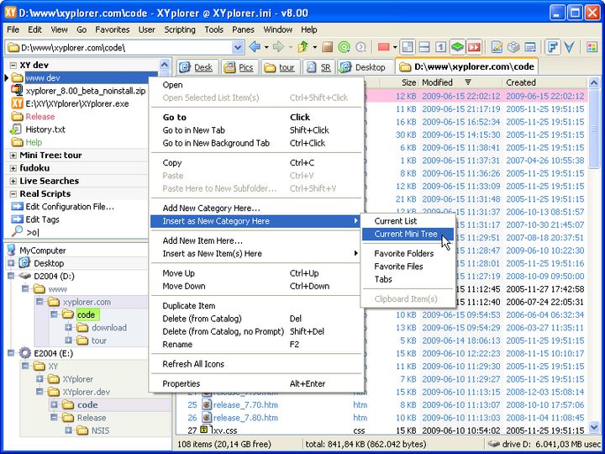Choose Current List in submenu
Image resolution: width=605 pixels, height=454 pixels.
pos(408,221)
